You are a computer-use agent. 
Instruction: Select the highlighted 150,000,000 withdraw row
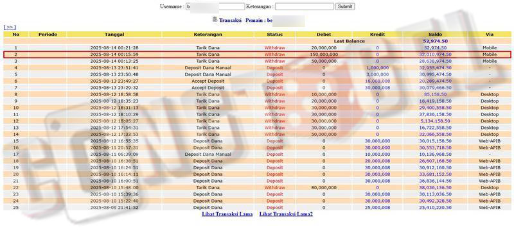[x=257, y=55]
